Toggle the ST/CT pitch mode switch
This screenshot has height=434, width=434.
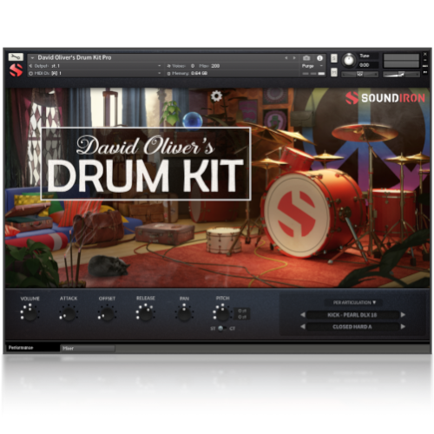click(222, 328)
